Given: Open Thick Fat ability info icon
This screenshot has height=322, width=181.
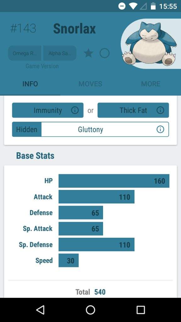Looking at the screenshot, I should pos(160,110).
